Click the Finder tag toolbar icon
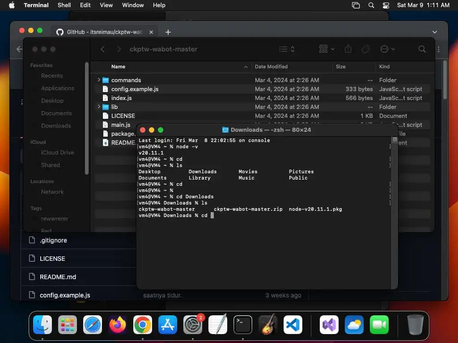Screen dimensions: 458x343 click(x=365, y=49)
